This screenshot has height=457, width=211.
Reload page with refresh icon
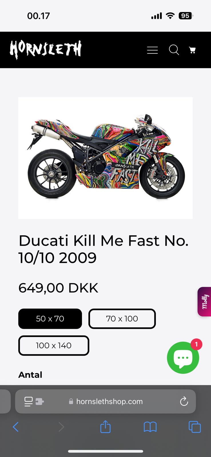pos(184,401)
